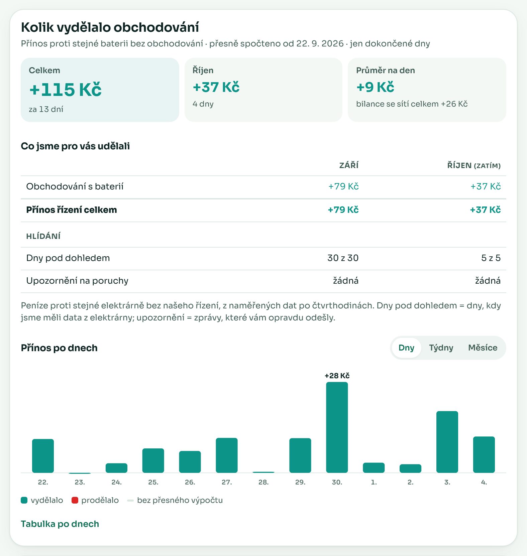Click the "5 z 5" cell
527x556 pixels.
[x=491, y=258]
